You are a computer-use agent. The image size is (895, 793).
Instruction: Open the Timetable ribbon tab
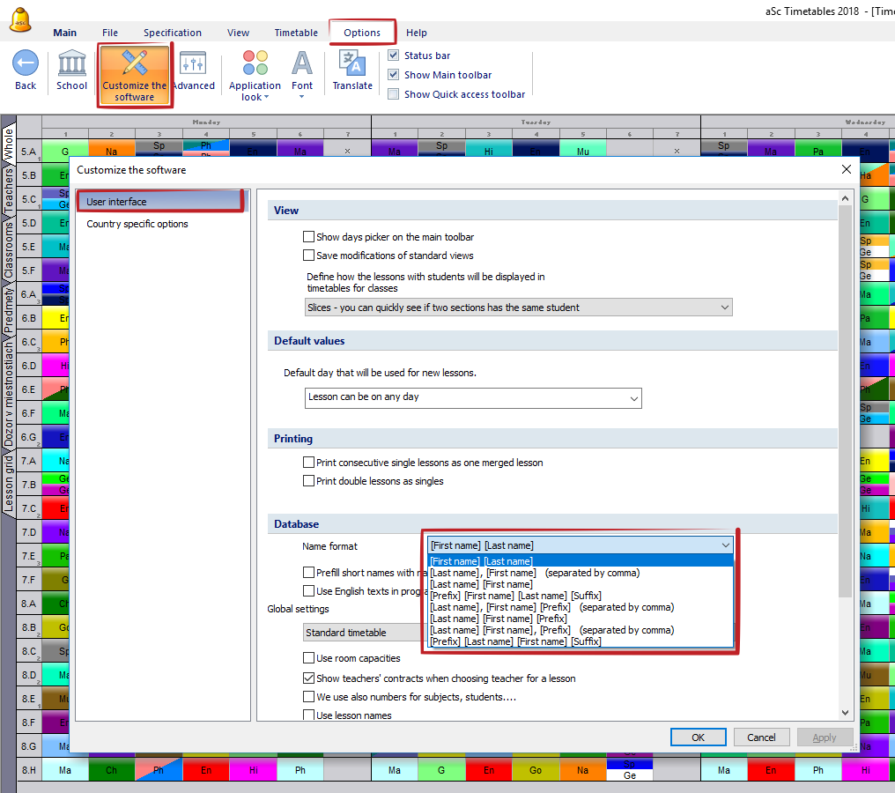[296, 33]
